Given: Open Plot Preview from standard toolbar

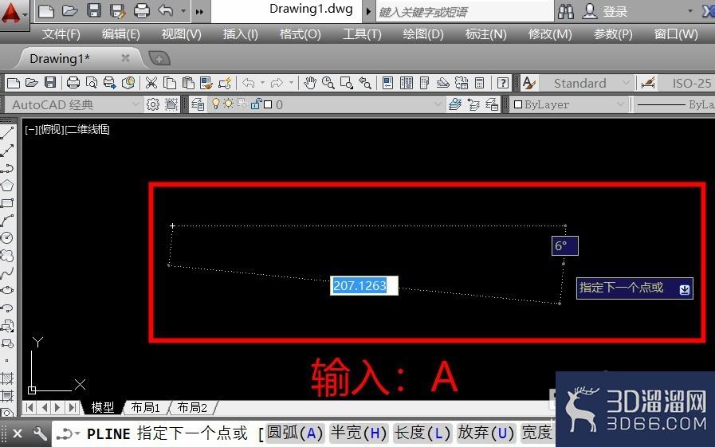Looking at the screenshot, I should click(91, 83).
